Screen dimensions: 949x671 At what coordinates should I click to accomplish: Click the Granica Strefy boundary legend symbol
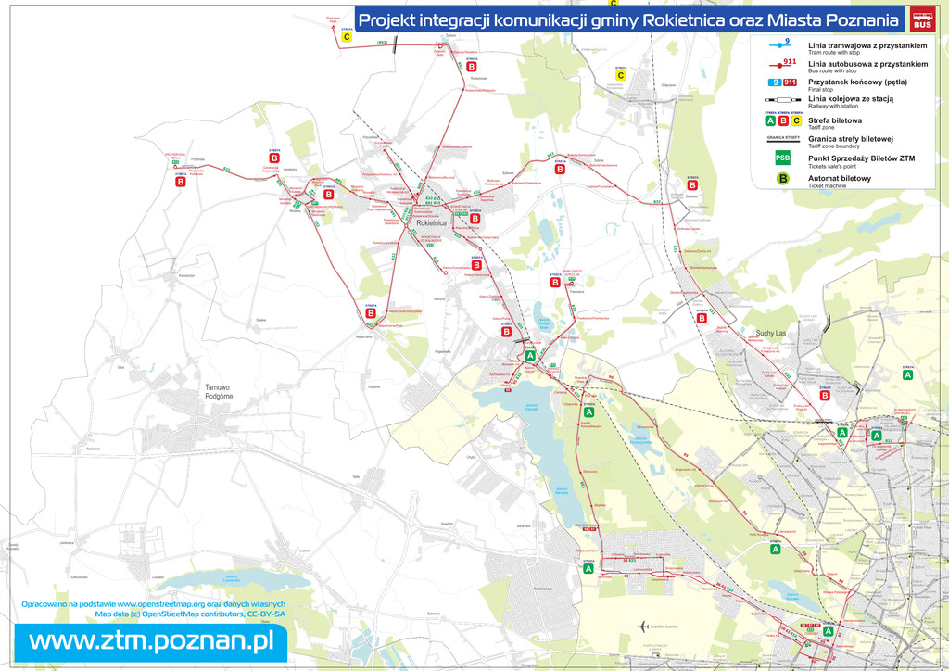click(x=783, y=140)
